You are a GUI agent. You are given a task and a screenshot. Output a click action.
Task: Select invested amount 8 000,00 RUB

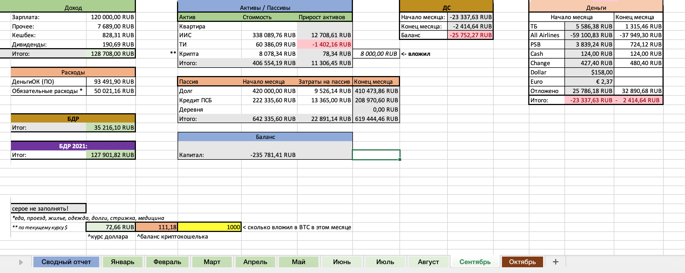point(376,54)
